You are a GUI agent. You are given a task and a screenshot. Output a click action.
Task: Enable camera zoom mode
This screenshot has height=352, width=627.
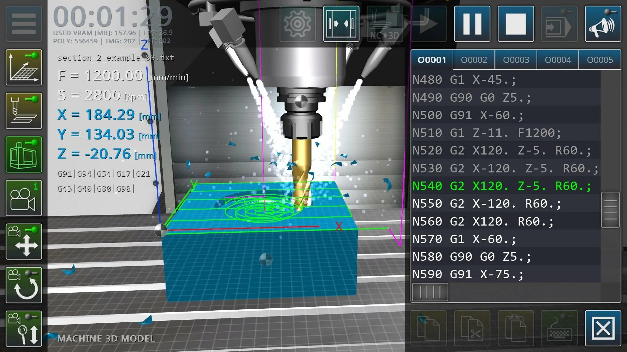(x=24, y=328)
